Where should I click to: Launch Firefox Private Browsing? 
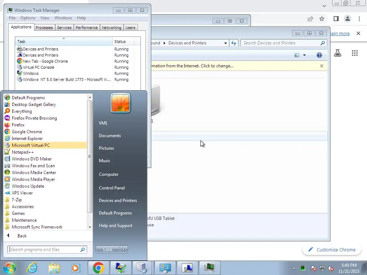click(34, 118)
